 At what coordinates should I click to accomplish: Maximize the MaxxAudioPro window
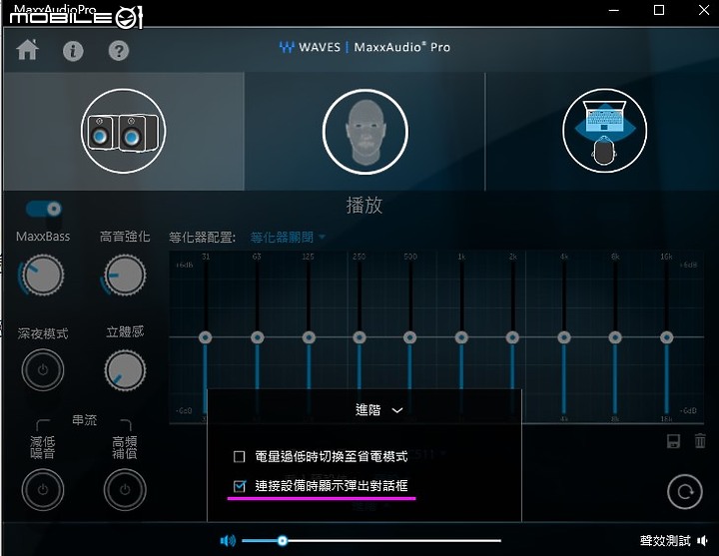tap(659, 10)
